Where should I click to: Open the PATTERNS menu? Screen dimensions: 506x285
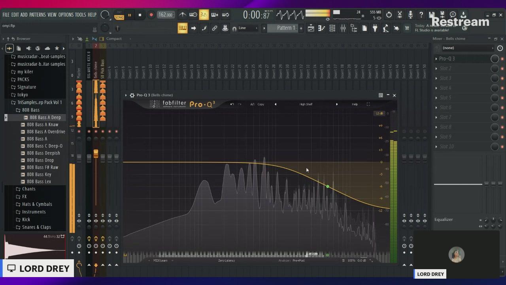pos(37,15)
